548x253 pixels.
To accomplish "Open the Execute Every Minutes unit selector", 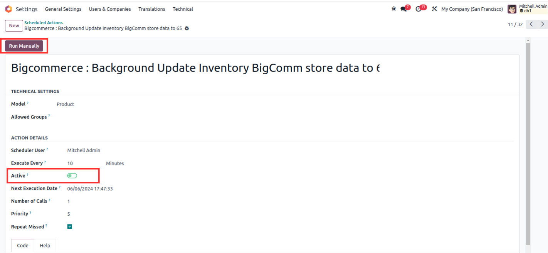I will point(115,163).
